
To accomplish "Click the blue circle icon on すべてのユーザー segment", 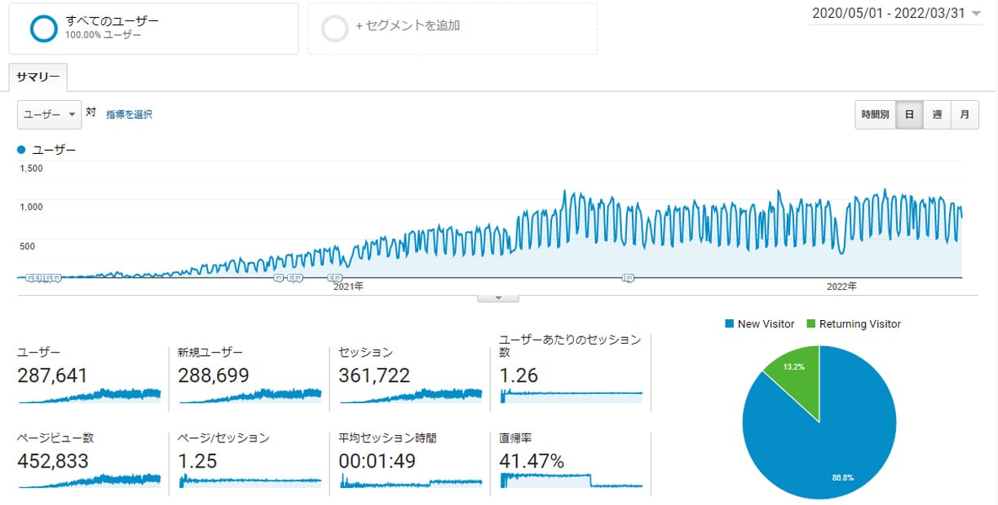I will (x=42, y=29).
